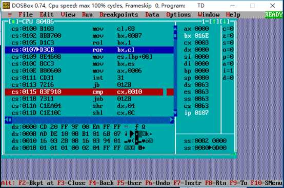
Task: Select the stack top entry ss:0080
Action: (x=205, y=148)
